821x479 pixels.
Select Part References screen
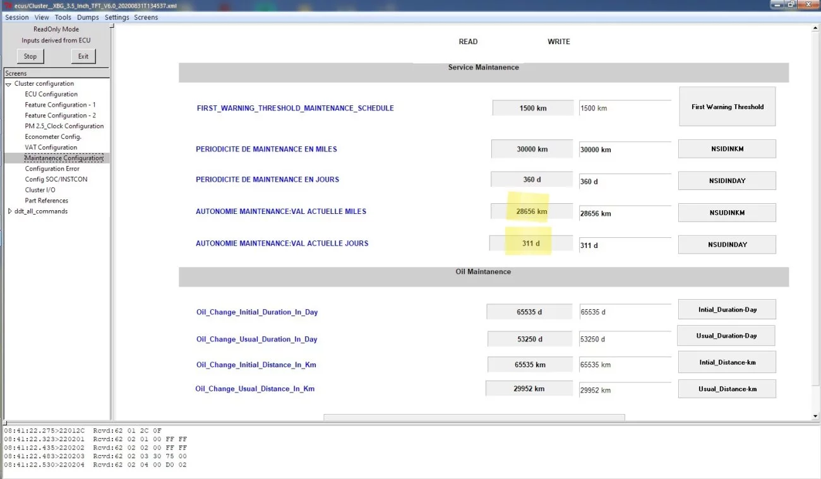pos(47,201)
